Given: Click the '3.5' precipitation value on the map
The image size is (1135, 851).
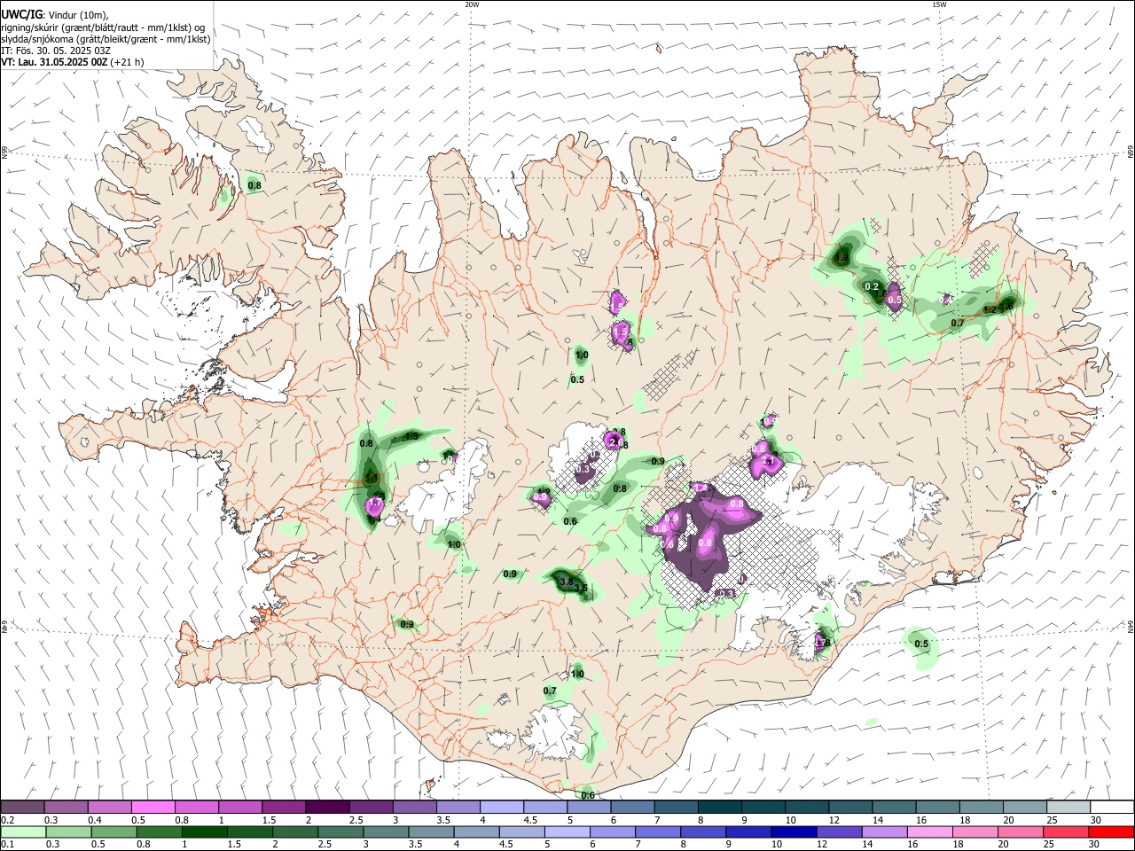Looking at the screenshot, I should (582, 588).
